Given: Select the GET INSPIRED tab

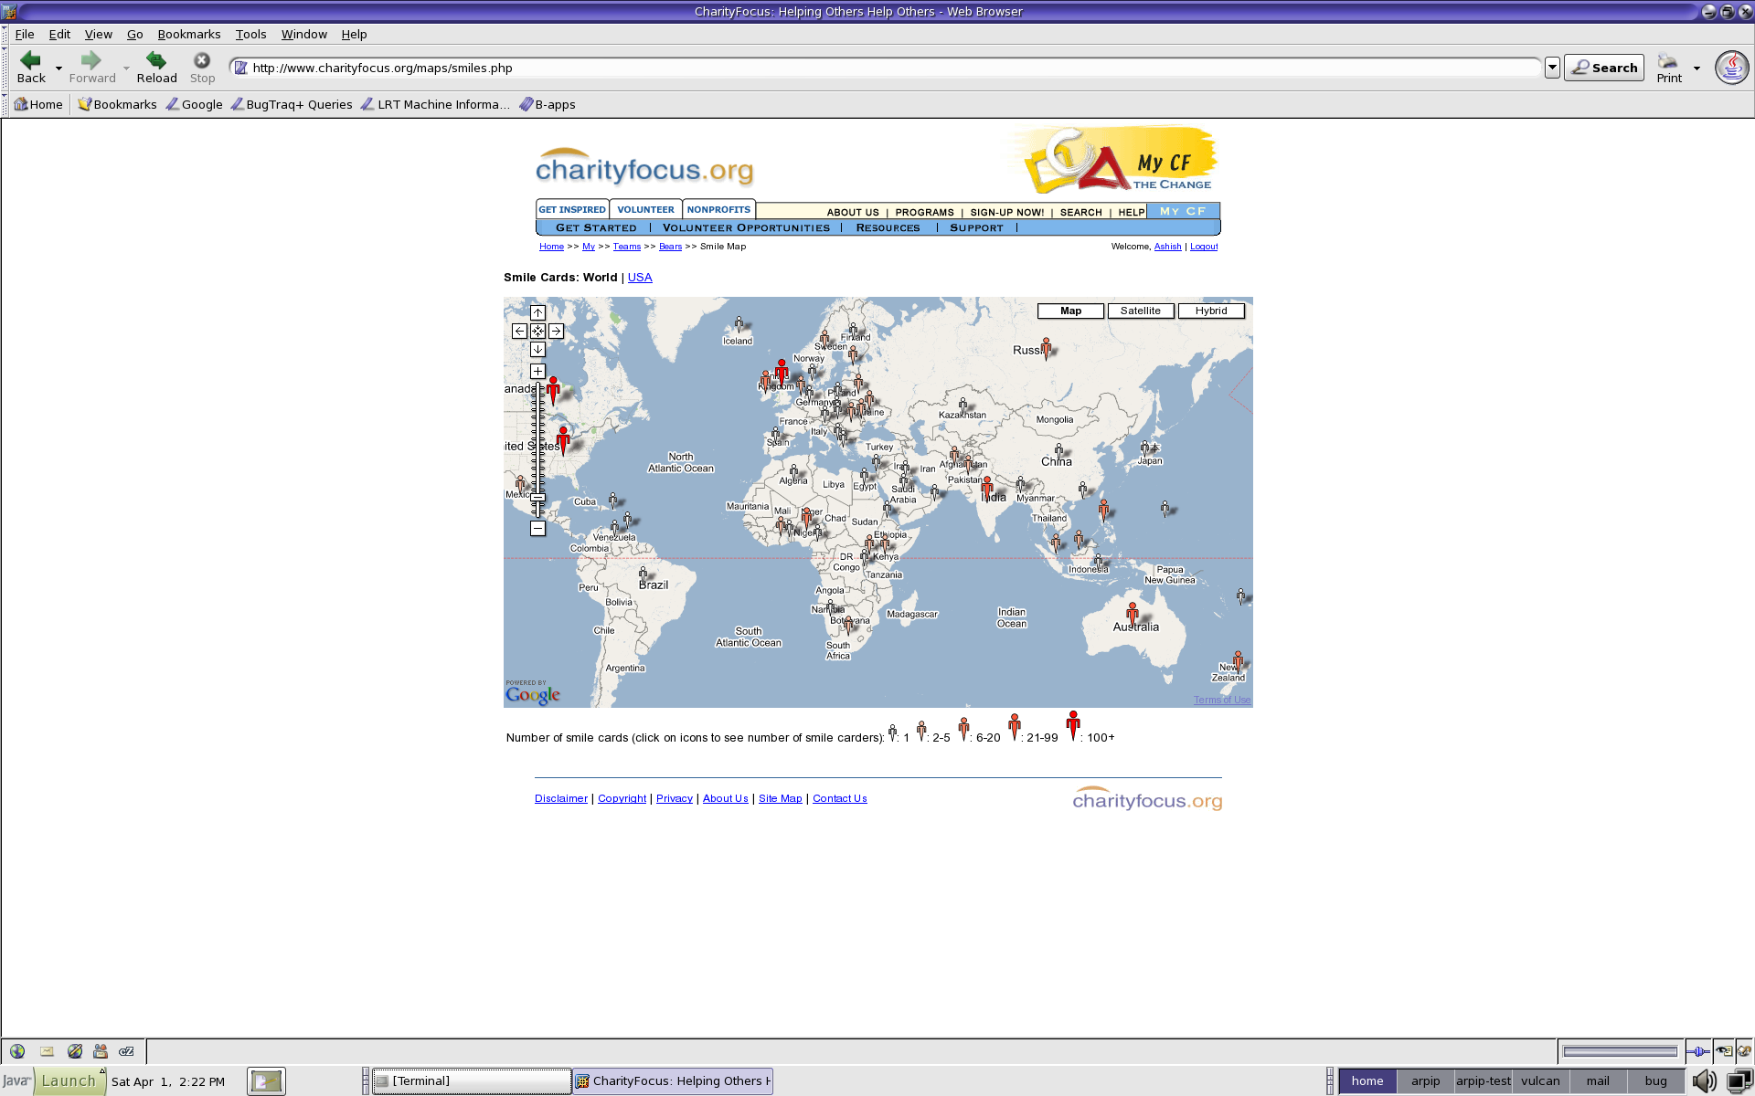Looking at the screenshot, I should pyautogui.click(x=572, y=209).
